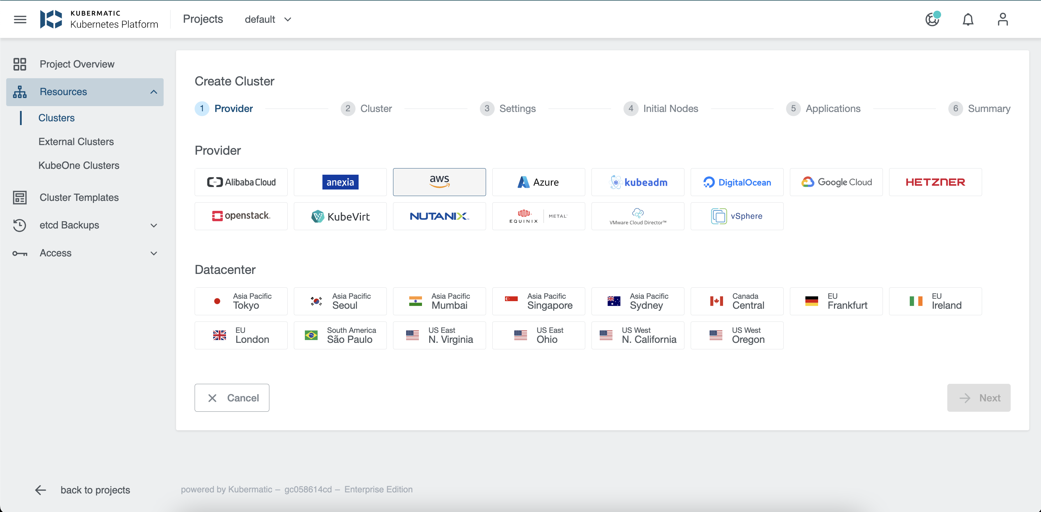Select Azure as the provider
This screenshot has width=1041, height=512.
[x=538, y=182]
